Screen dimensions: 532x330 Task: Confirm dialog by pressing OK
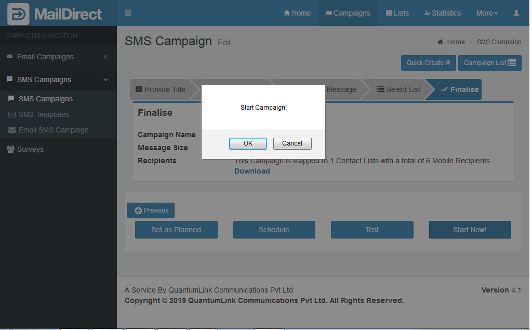[x=248, y=143]
